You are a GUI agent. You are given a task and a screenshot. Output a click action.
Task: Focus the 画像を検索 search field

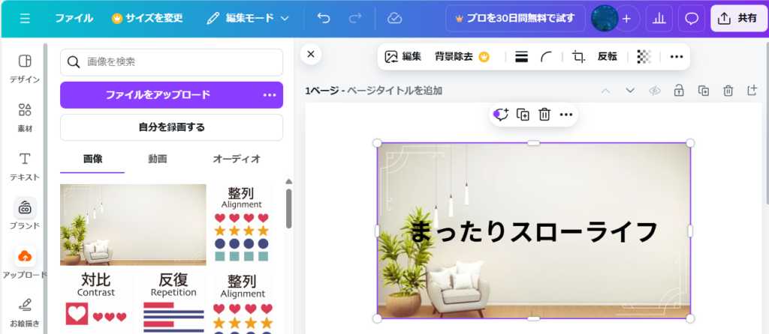[x=172, y=62]
